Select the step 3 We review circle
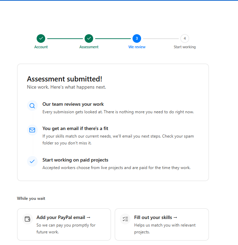Image resolution: width=238 pixels, height=245 pixels. [x=137, y=38]
